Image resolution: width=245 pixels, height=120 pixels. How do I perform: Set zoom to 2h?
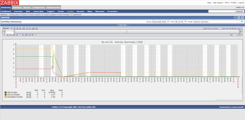[x=14, y=28]
